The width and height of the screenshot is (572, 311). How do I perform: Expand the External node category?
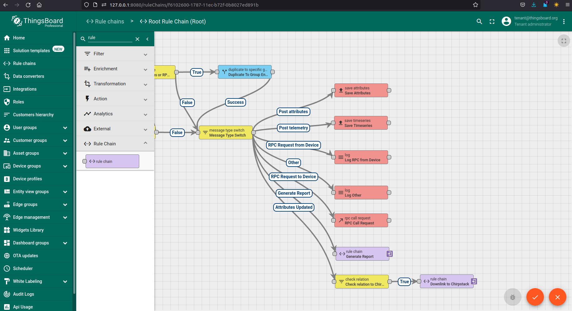pyautogui.click(x=115, y=129)
